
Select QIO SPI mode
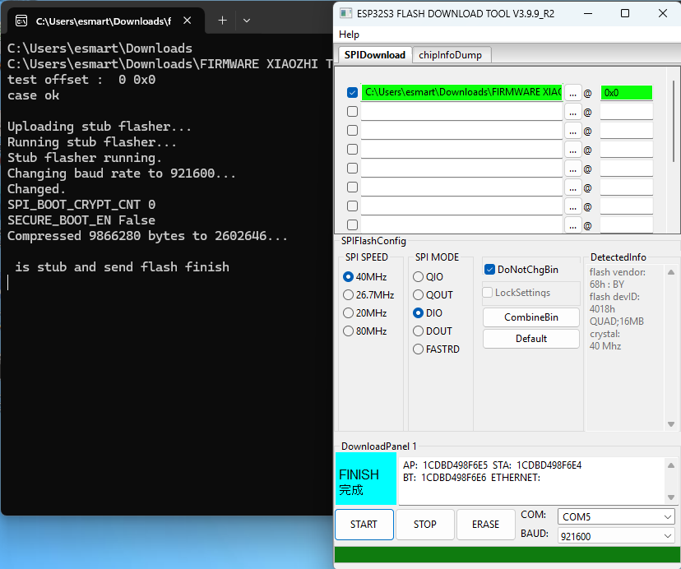pyautogui.click(x=419, y=277)
